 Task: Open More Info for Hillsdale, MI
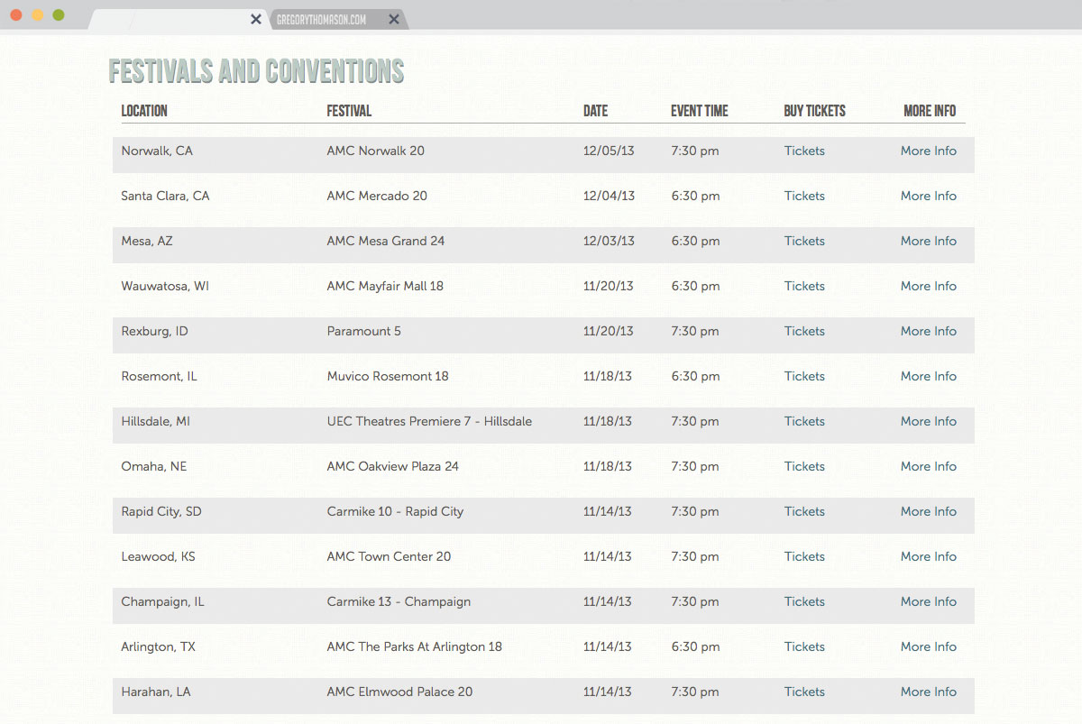[x=929, y=421]
